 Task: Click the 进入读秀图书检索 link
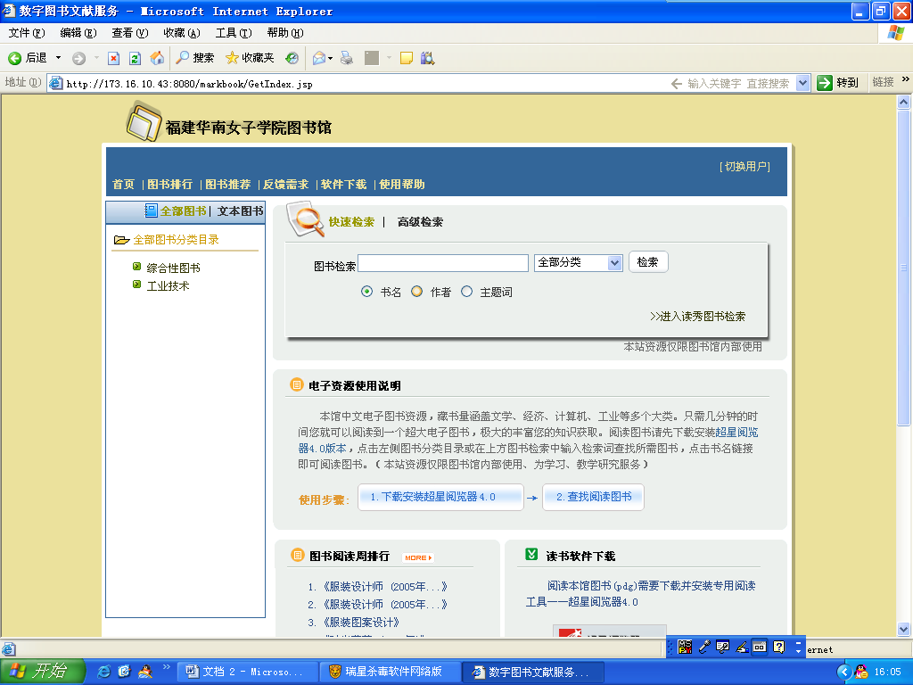coord(697,317)
